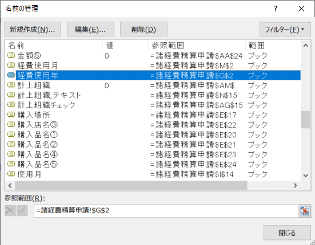This screenshot has height=245, width=315.
Task: Click the horizontal scroll right arrow
Action: point(296,185)
